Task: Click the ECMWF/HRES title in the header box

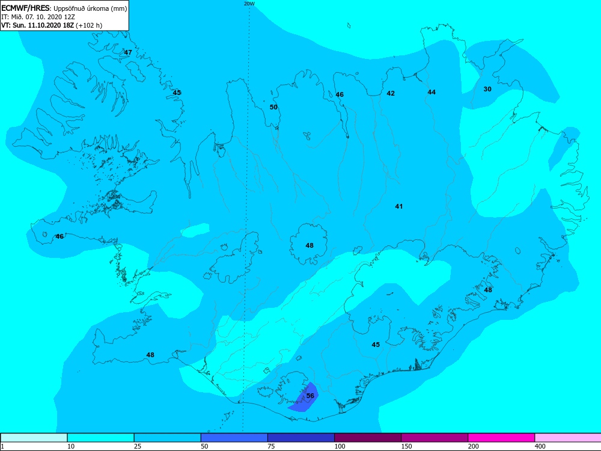Action: pyautogui.click(x=26, y=8)
